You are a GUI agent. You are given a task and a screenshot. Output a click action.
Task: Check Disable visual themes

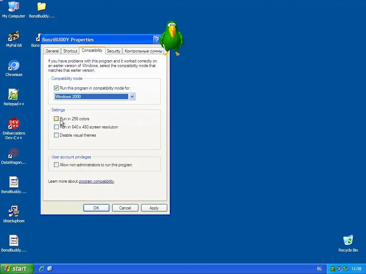56,135
